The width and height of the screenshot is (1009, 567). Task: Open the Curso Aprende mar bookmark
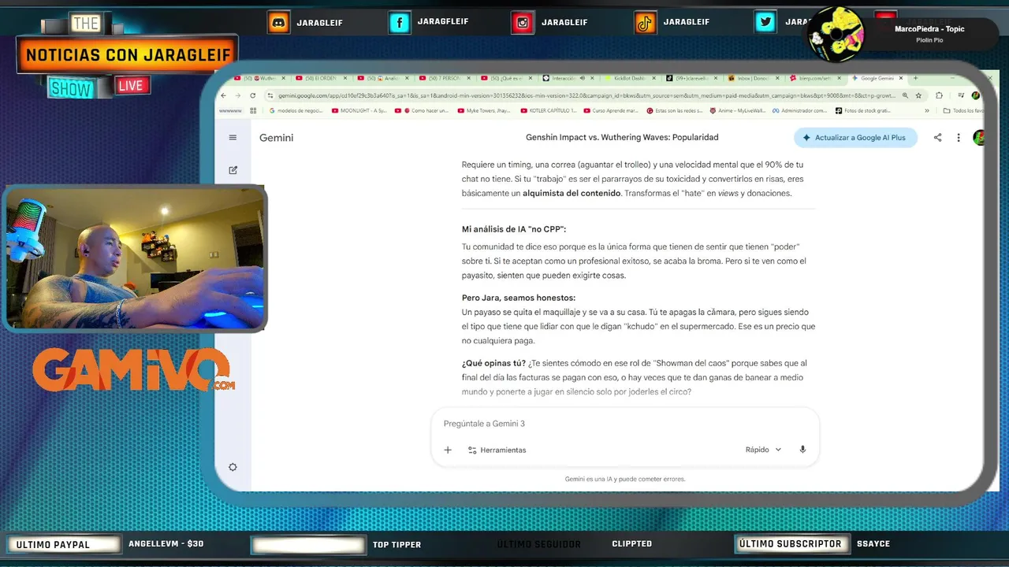coord(611,111)
